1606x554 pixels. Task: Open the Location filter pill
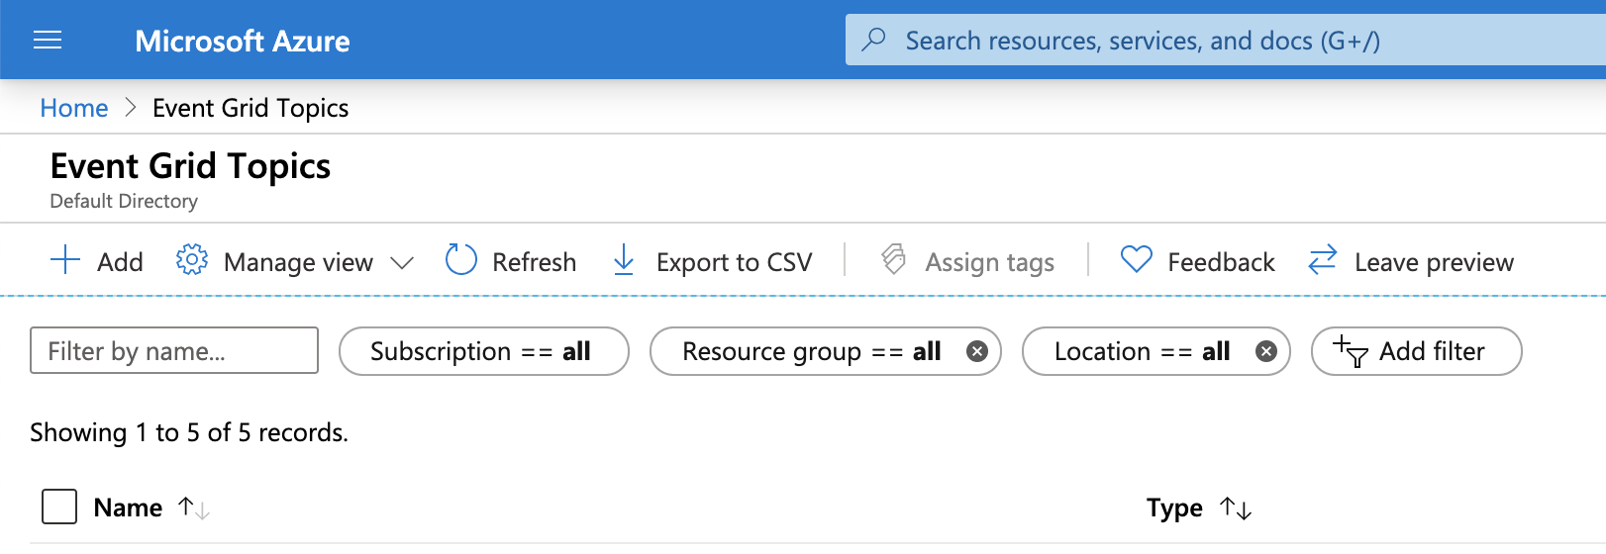click(1141, 351)
